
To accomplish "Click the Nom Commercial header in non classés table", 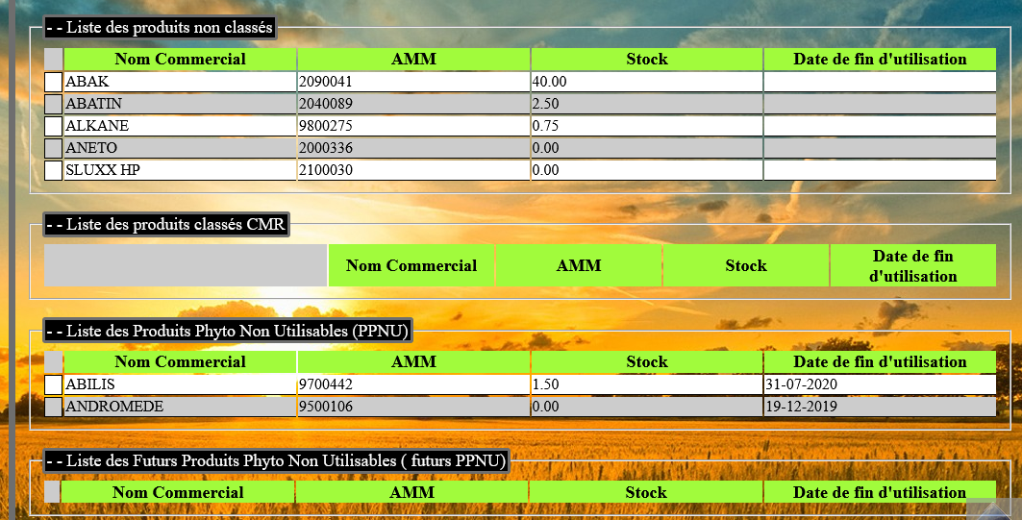I will (x=181, y=60).
